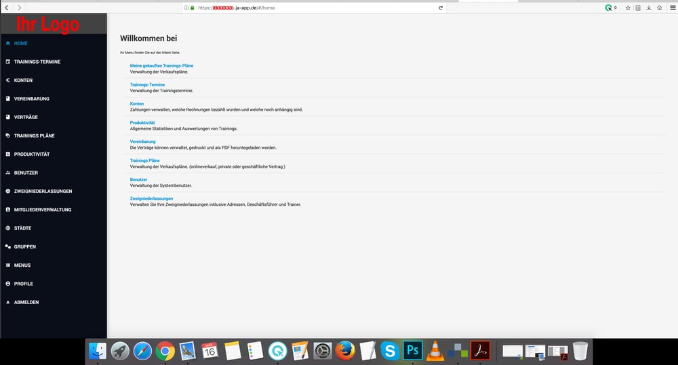Click the user icon beside Profile
The height and width of the screenshot is (365, 678).
coord(7,284)
